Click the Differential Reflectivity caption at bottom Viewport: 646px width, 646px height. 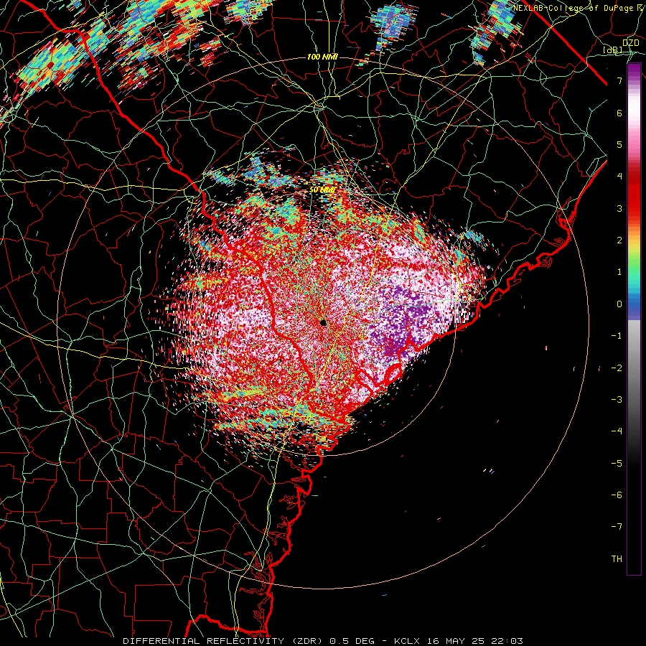(323, 641)
